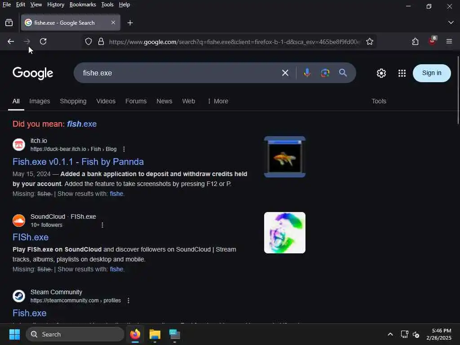Open the List all tabs dropdown arrow
Image resolution: width=460 pixels, height=345 pixels.
[x=451, y=22]
